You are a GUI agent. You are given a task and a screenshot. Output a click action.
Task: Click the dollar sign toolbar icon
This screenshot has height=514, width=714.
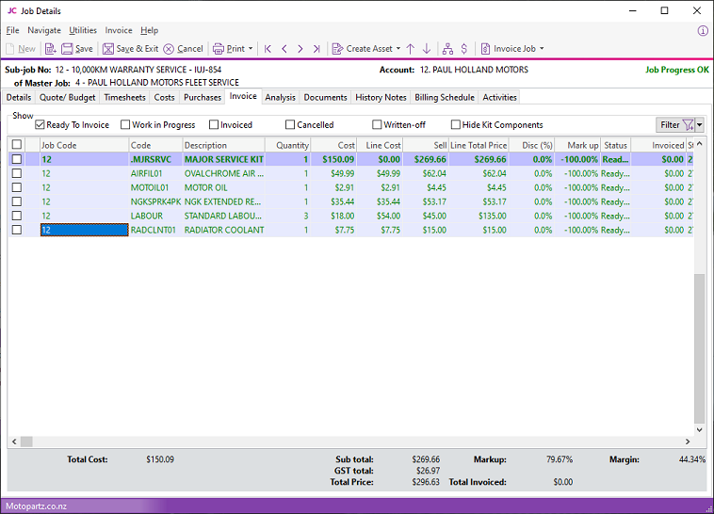[463, 49]
